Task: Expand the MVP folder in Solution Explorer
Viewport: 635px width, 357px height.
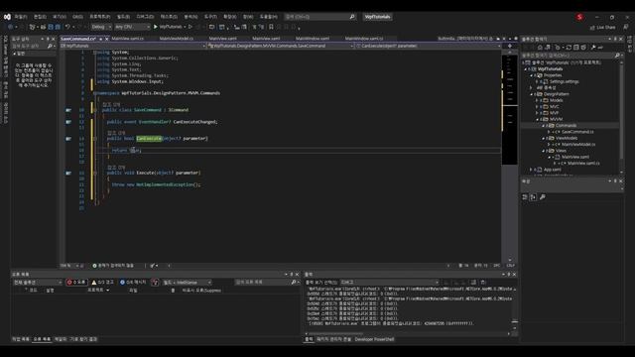Action: coord(537,113)
